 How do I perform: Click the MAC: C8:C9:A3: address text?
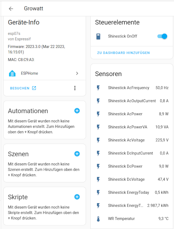[21, 60]
